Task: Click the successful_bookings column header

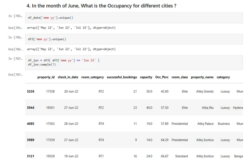Action: [122, 77]
